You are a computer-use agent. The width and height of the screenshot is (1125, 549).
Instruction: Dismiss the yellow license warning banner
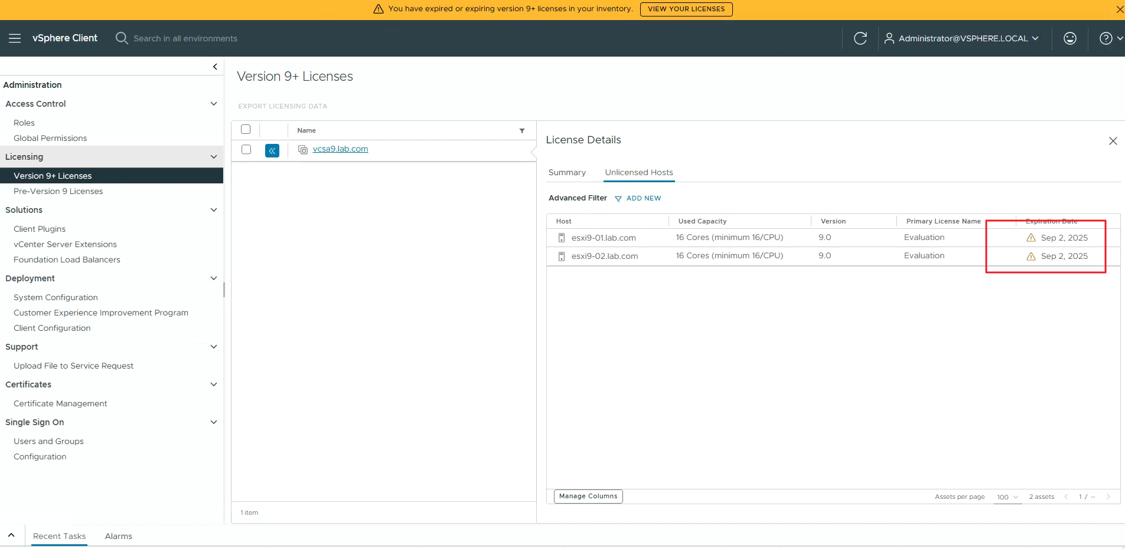(1119, 9)
